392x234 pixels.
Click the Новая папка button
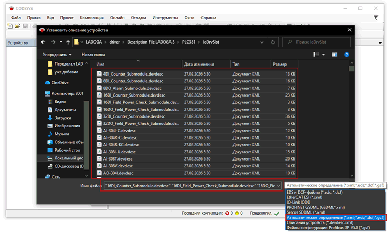(93, 55)
